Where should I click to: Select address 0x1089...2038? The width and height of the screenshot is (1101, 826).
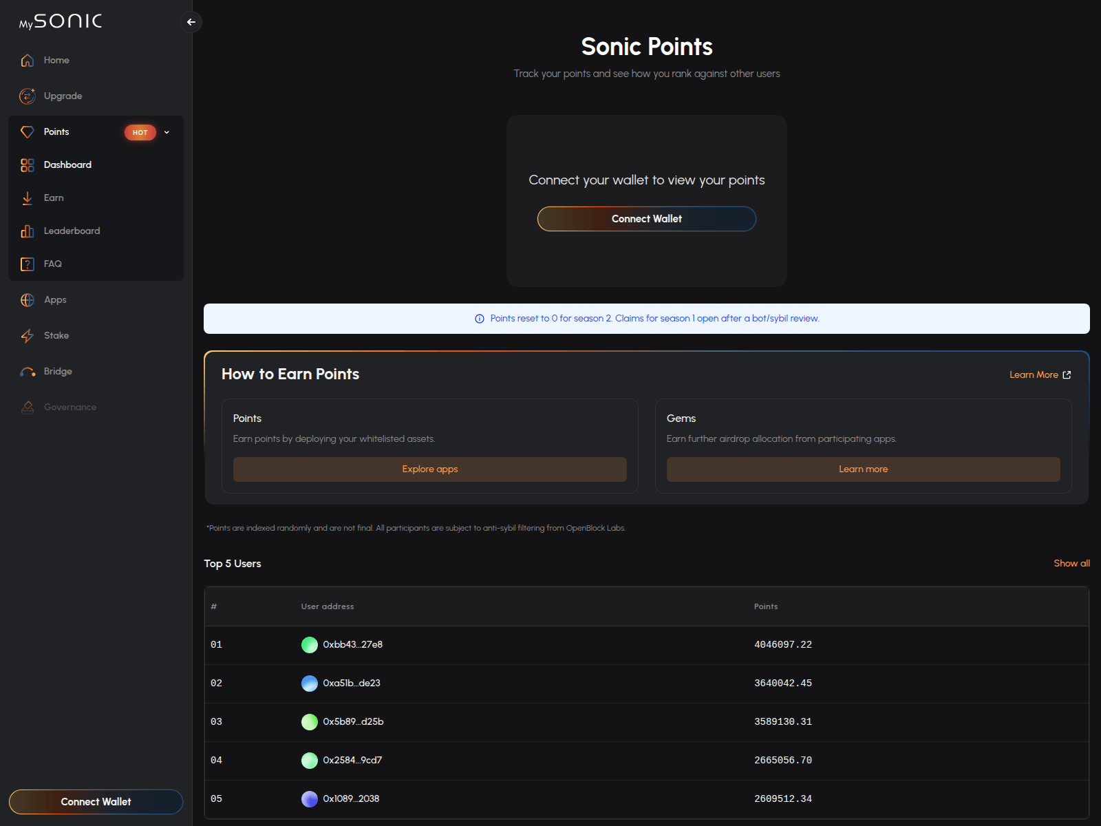[x=351, y=799]
